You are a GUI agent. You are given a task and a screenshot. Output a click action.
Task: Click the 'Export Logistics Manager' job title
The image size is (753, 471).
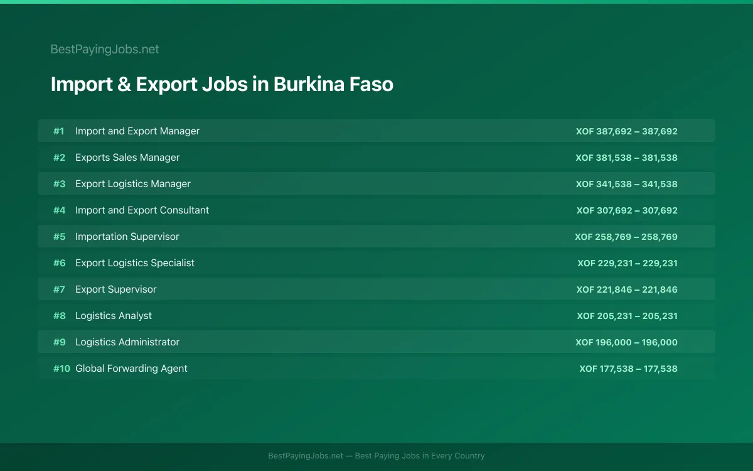point(133,184)
